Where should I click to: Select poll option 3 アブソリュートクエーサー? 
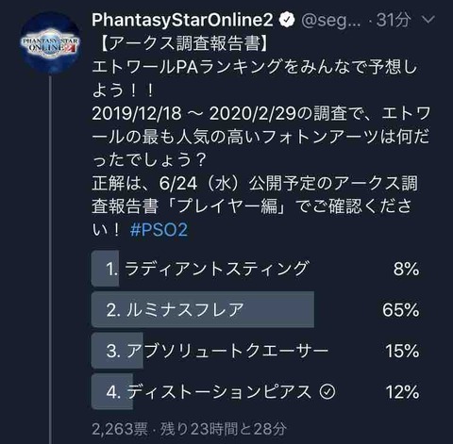(256, 351)
